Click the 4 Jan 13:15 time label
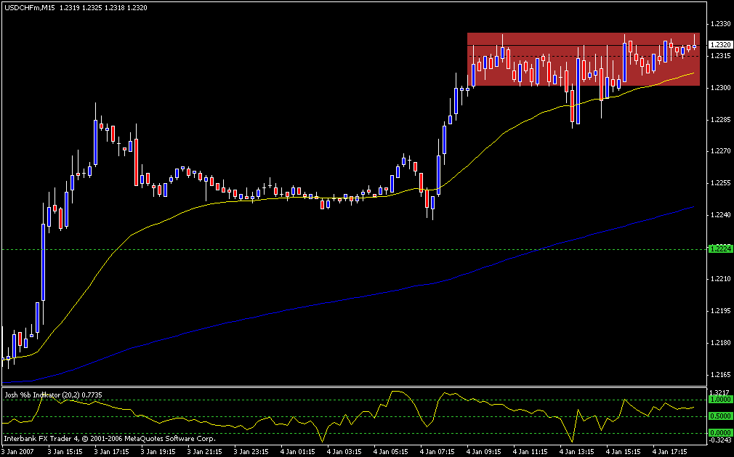The image size is (734, 457). pos(574,451)
